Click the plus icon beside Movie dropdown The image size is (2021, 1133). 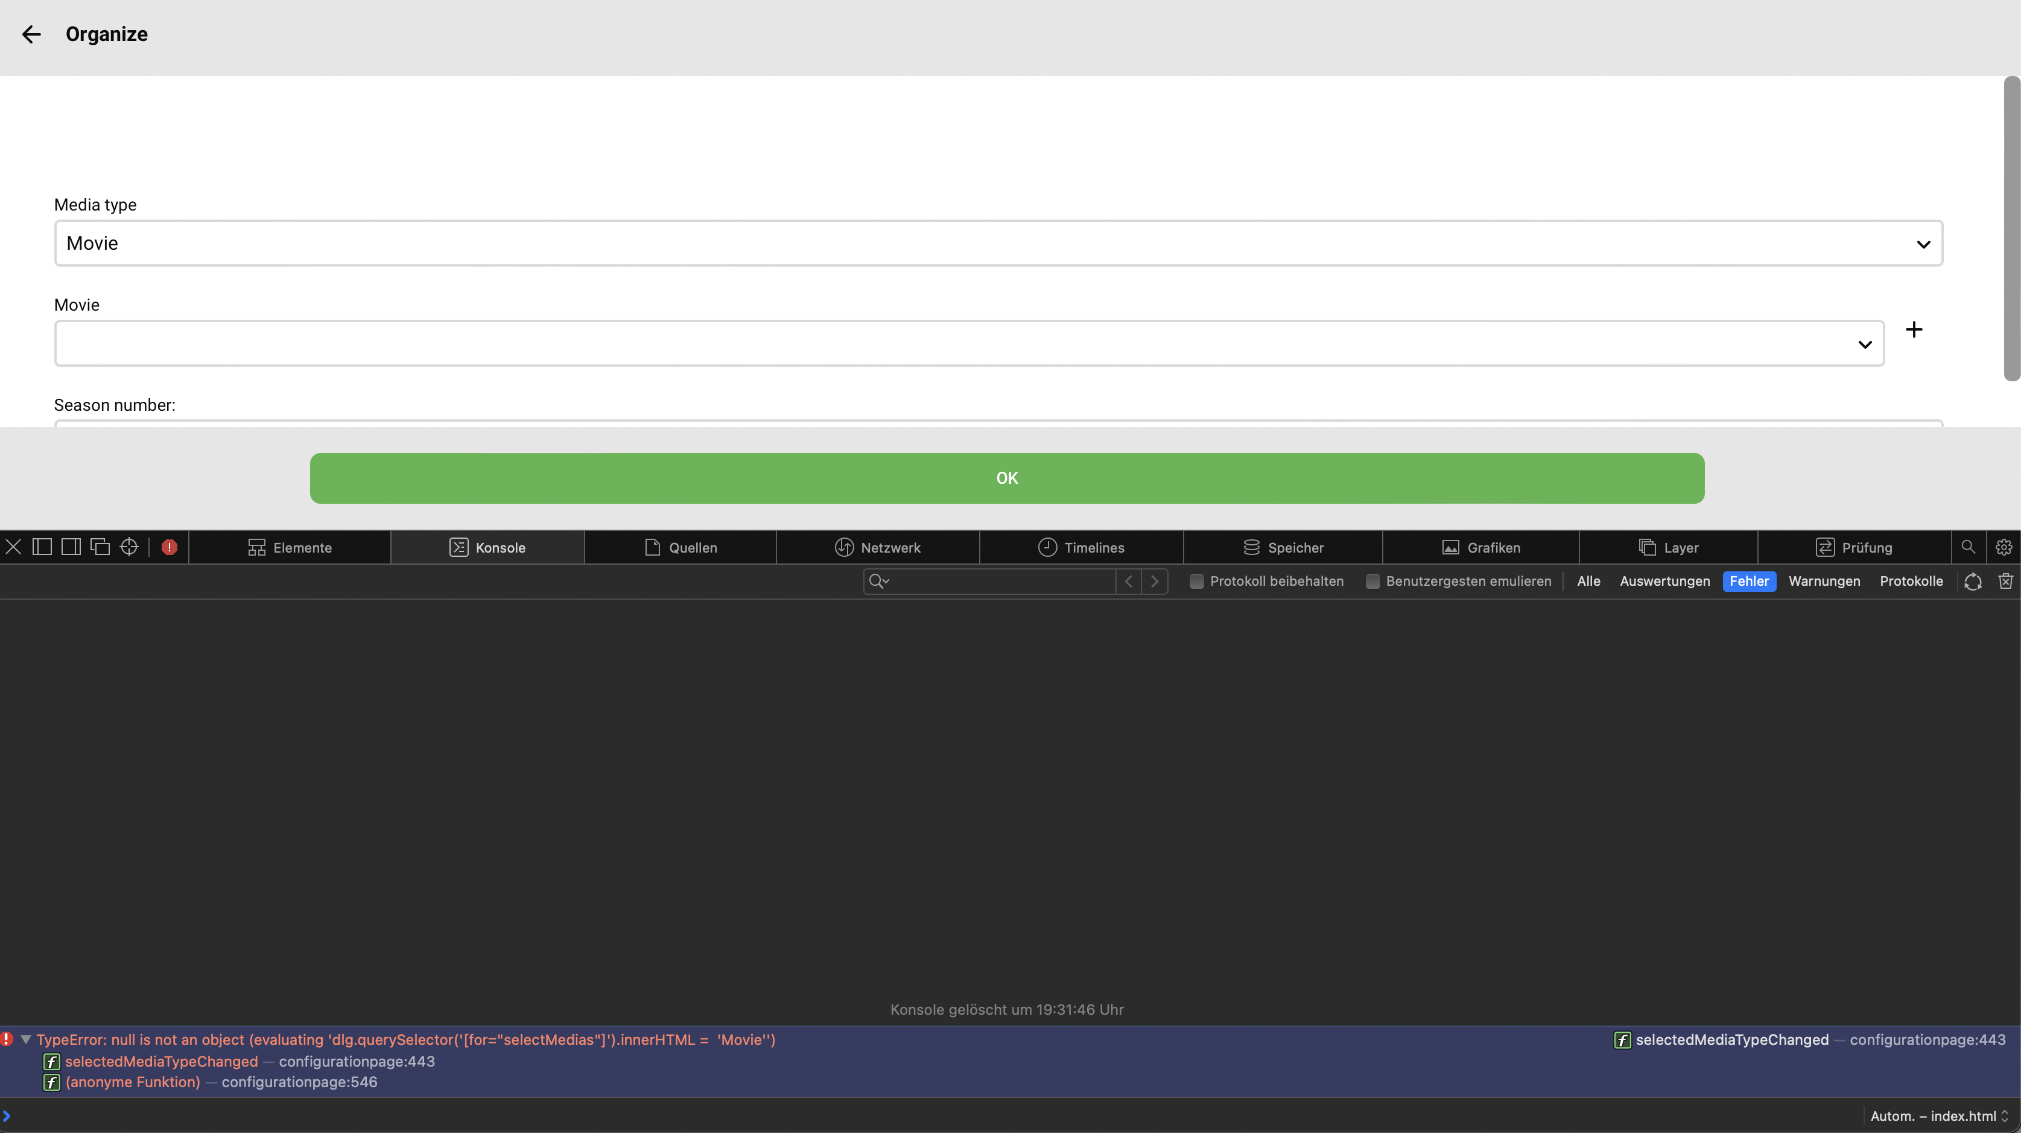pos(1914,329)
